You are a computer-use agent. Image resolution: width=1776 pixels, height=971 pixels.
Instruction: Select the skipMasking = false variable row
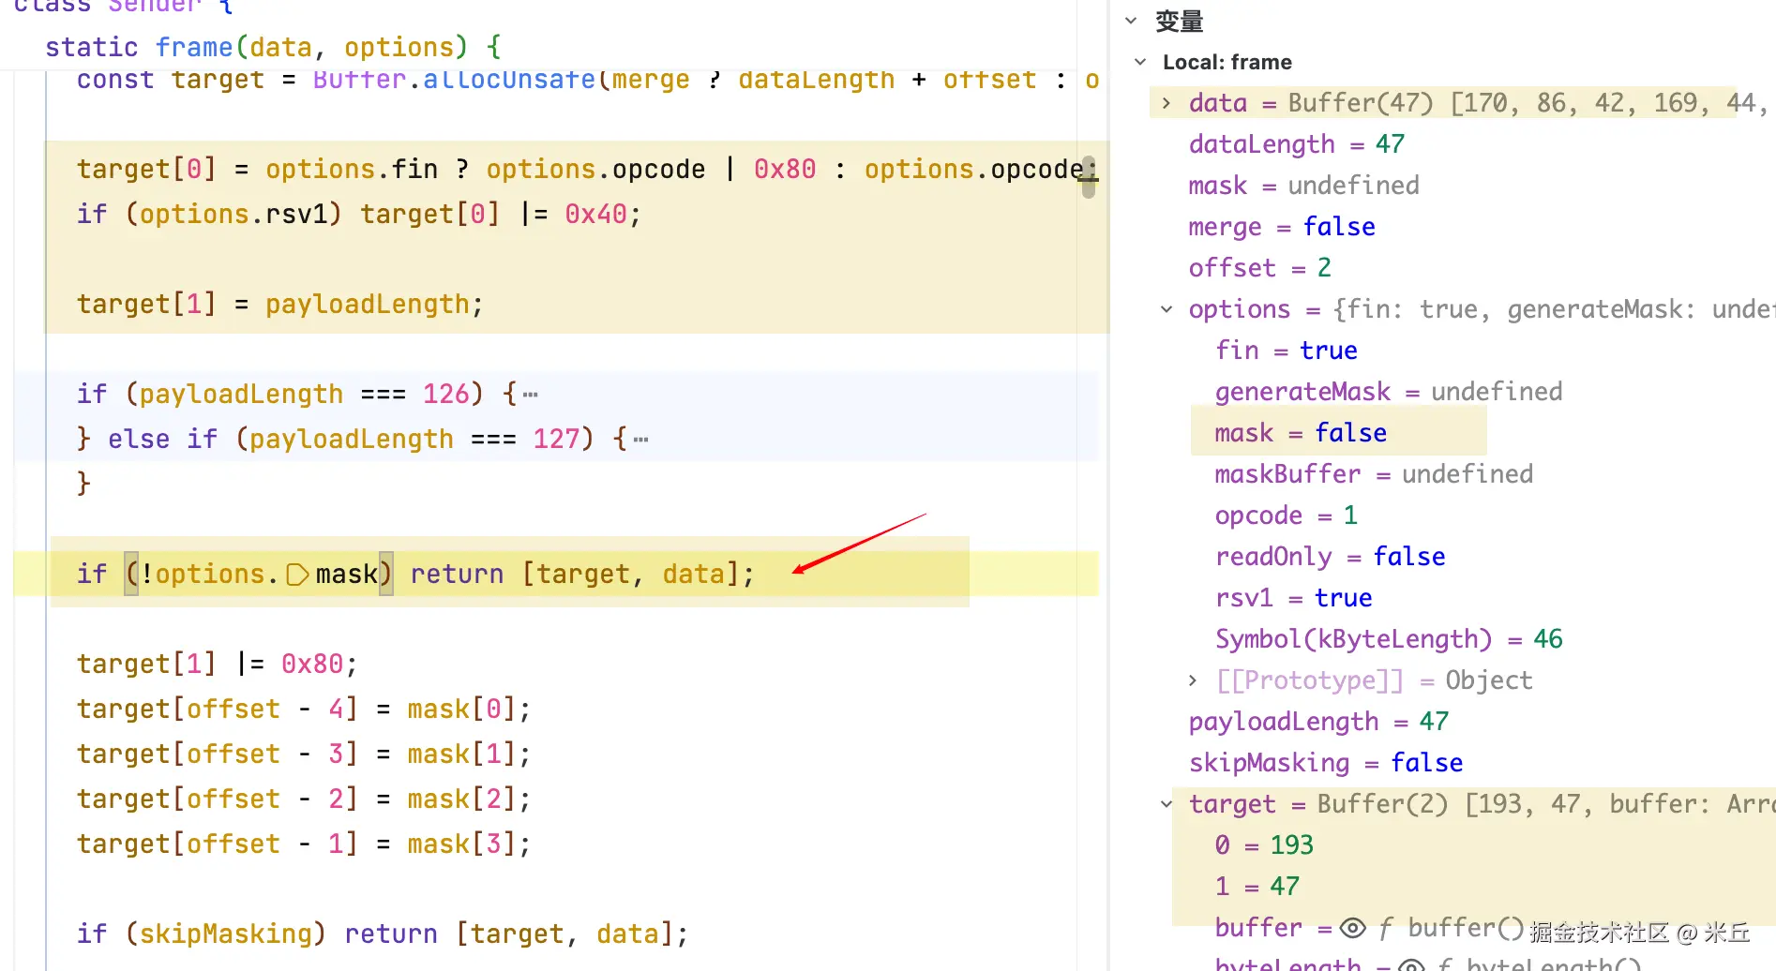tap(1325, 763)
